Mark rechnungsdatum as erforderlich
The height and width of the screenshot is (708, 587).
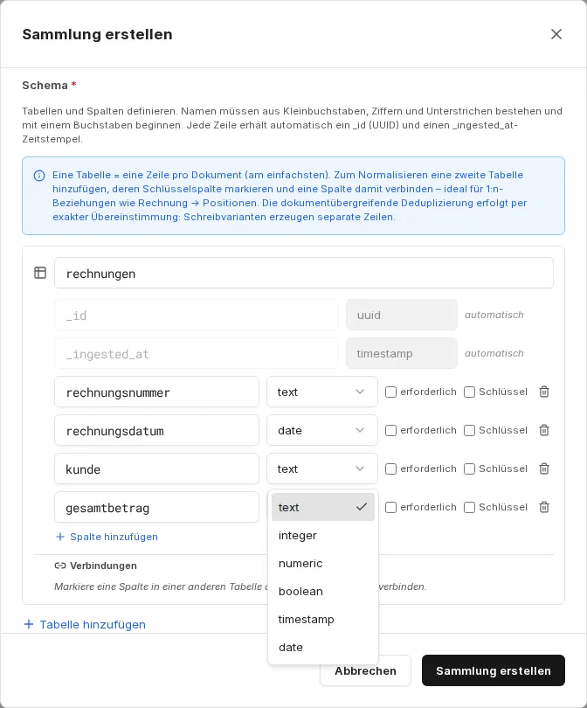tap(390, 430)
